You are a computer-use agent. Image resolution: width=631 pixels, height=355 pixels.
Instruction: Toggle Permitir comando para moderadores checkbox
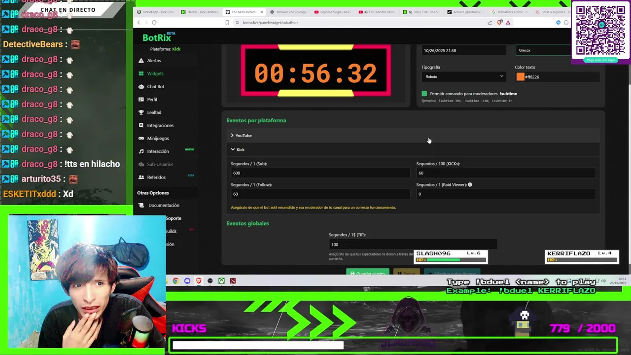[x=424, y=94]
